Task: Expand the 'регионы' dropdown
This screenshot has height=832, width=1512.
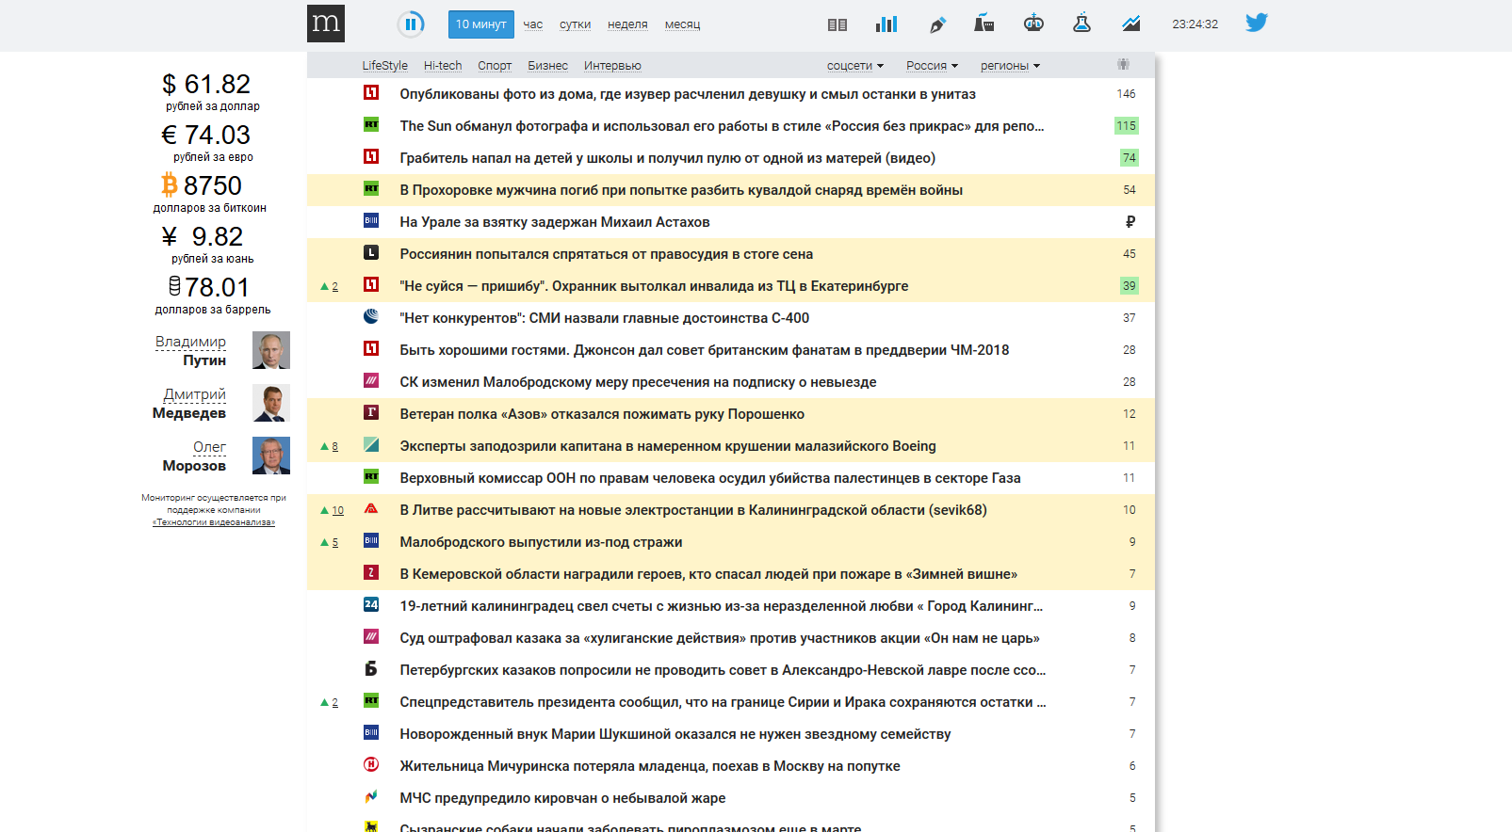Action: pyautogui.click(x=1010, y=66)
